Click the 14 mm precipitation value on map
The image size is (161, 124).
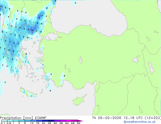32,30
